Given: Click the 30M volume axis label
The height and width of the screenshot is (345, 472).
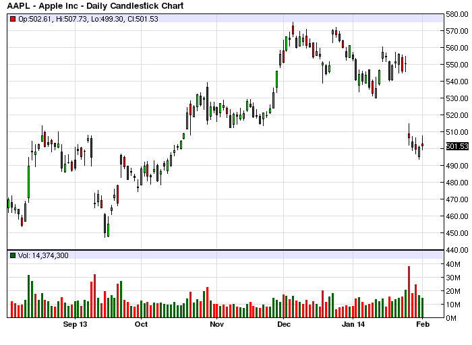Looking at the screenshot, I should (x=453, y=278).
